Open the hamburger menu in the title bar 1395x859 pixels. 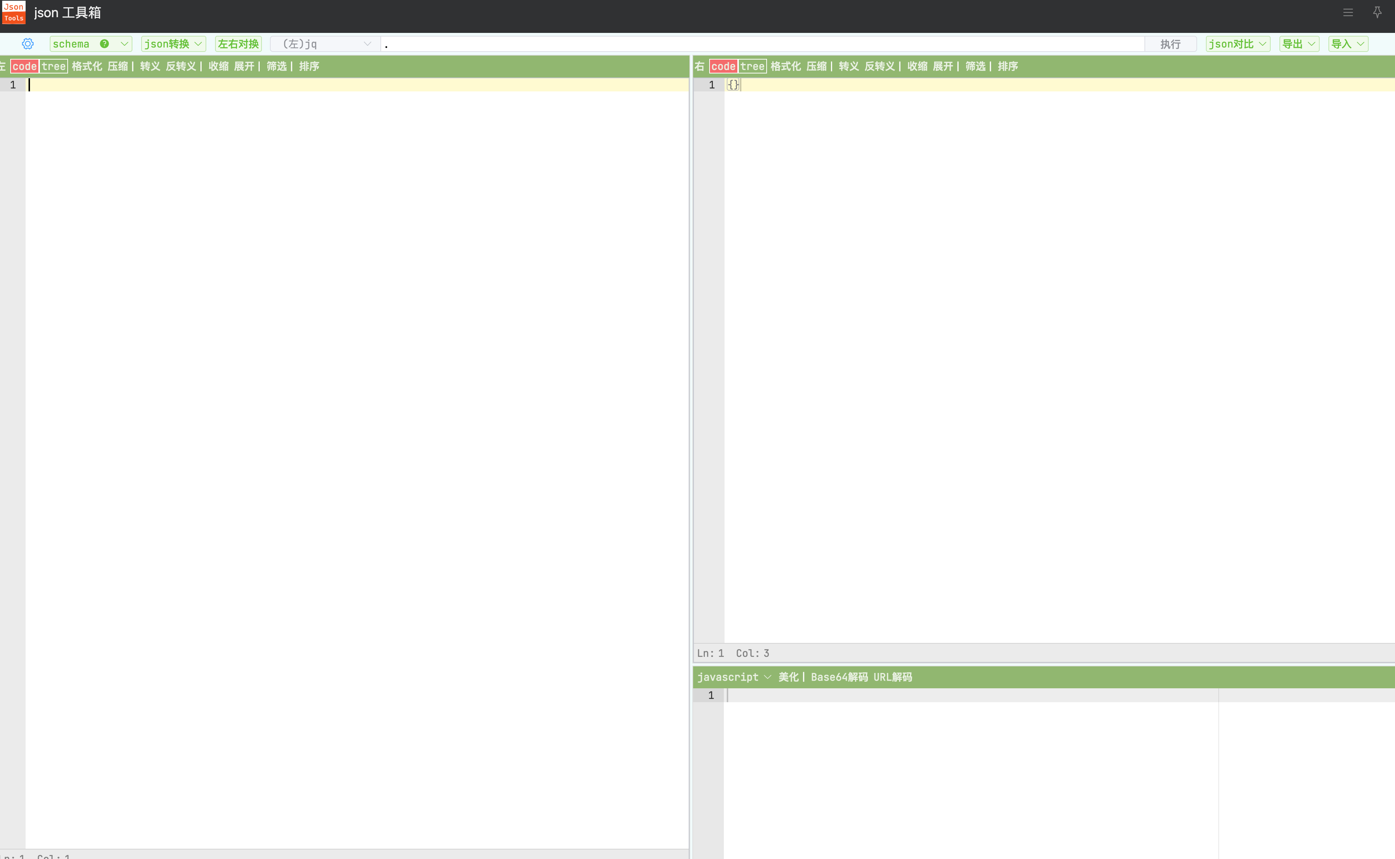1348,12
